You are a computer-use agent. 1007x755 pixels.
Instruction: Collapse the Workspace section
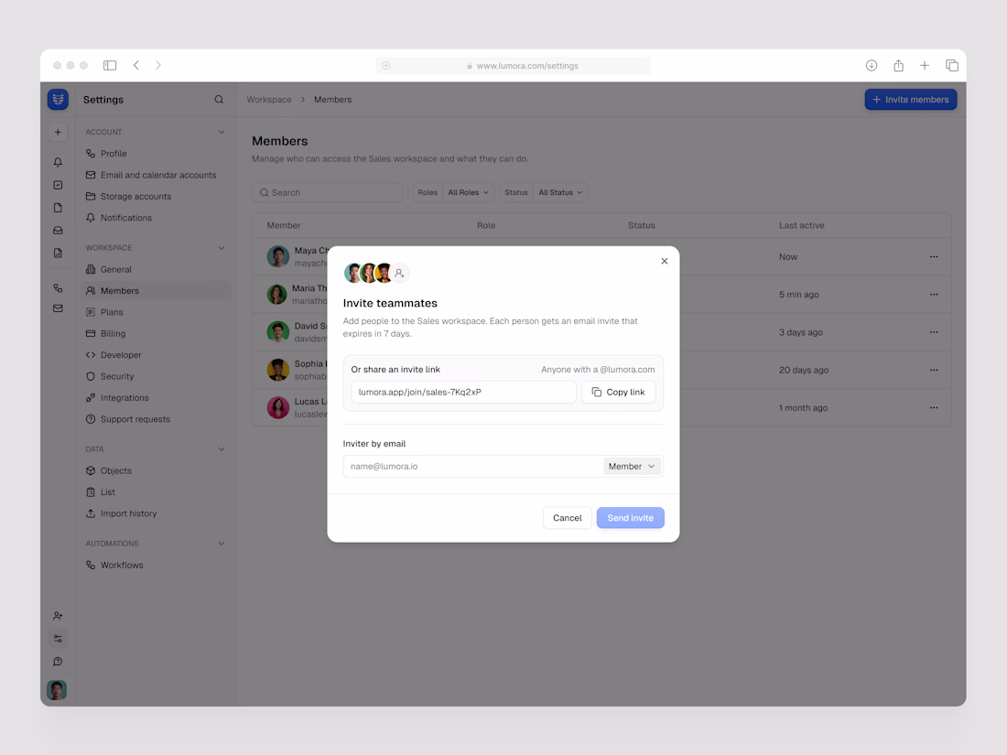(222, 248)
